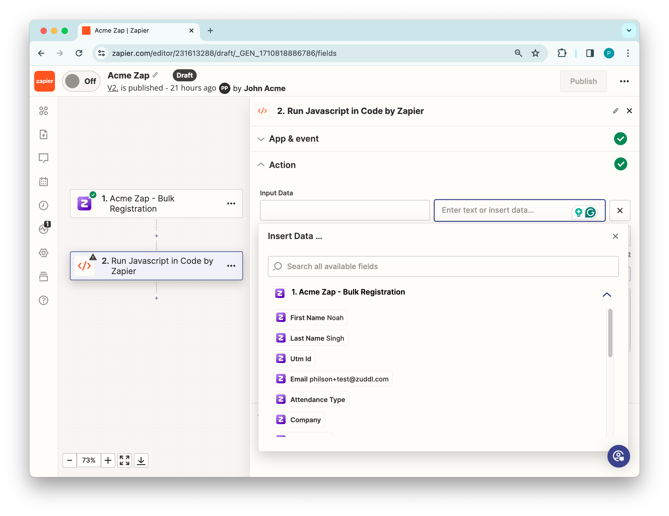Click the Search all available fields box
The width and height of the screenshot is (669, 516).
[443, 266]
